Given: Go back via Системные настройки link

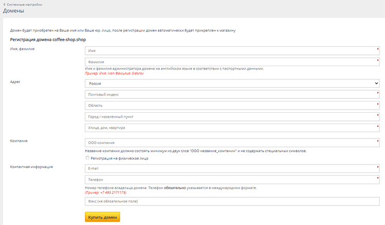Looking at the screenshot, I should point(24,4).
